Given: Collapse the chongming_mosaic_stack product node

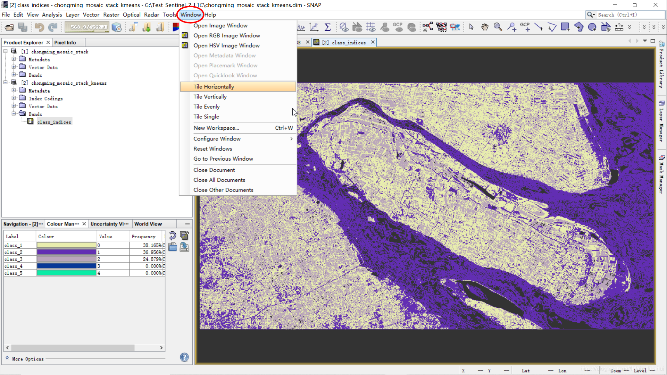Looking at the screenshot, I should (x=6, y=51).
